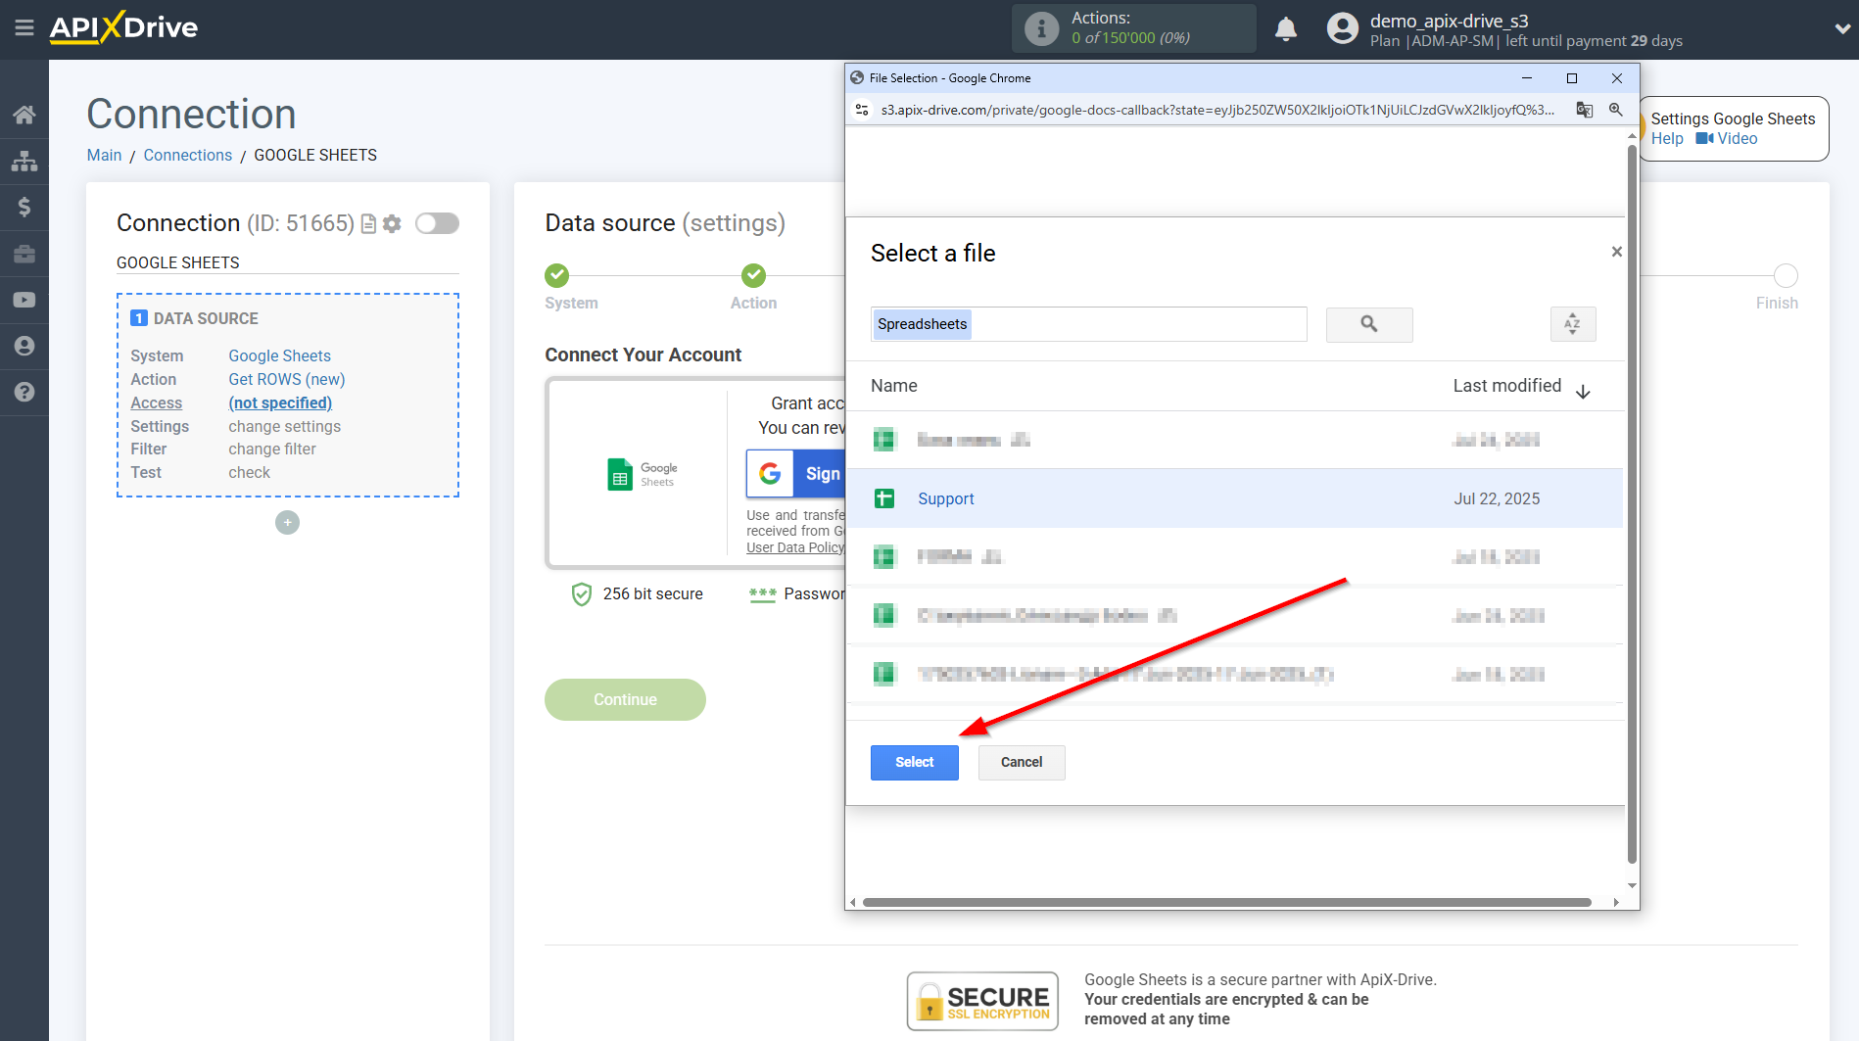Image resolution: width=1859 pixels, height=1041 pixels.
Task: Expand the account dropdown arrow
Action: [x=1841, y=29]
